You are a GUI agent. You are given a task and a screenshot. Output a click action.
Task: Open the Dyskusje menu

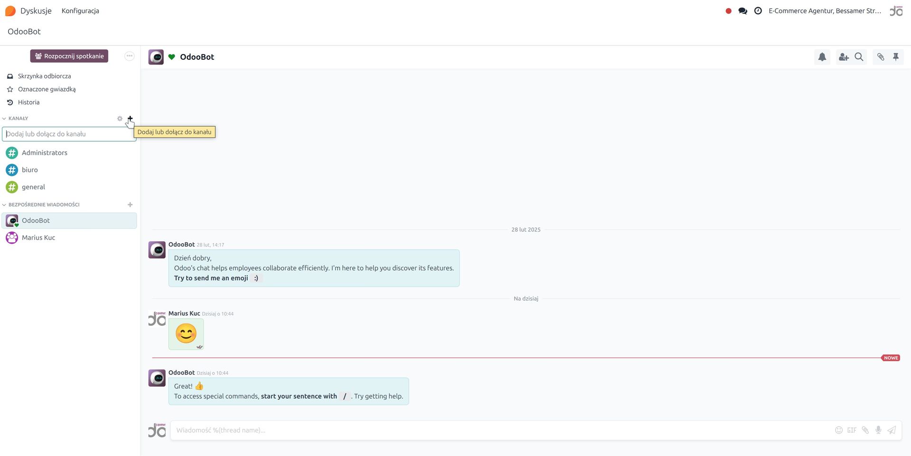(x=36, y=11)
